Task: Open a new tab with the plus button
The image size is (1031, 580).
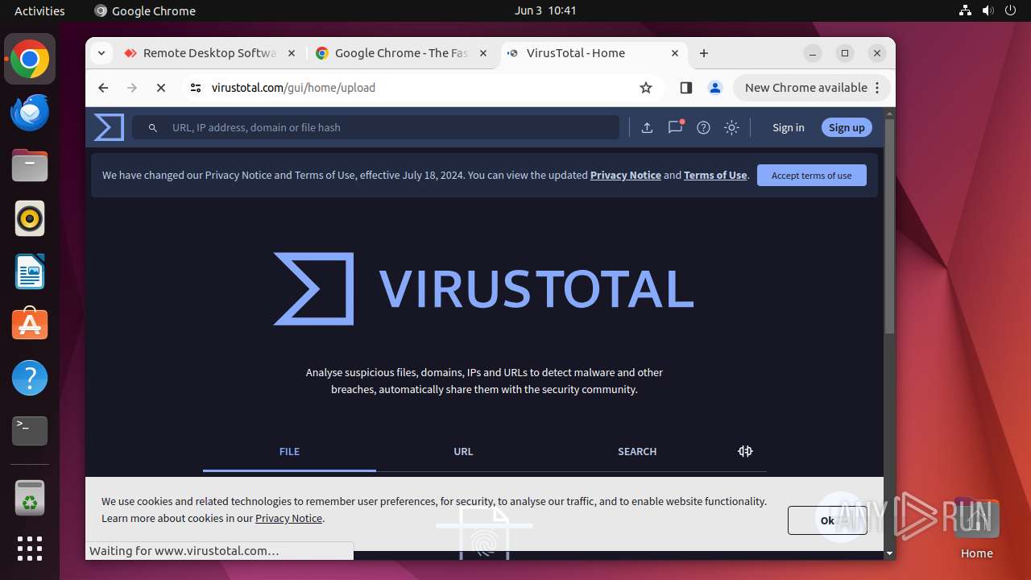Action: [x=704, y=53]
